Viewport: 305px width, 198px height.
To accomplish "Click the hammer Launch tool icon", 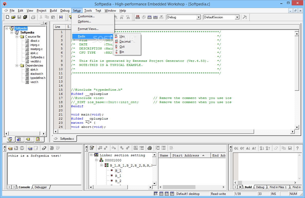I will [245, 17].
